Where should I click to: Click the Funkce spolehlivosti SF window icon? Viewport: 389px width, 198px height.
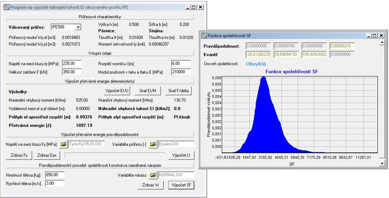(204, 35)
